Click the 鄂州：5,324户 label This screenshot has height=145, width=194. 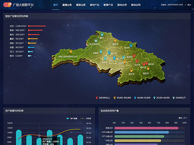(16, 56)
